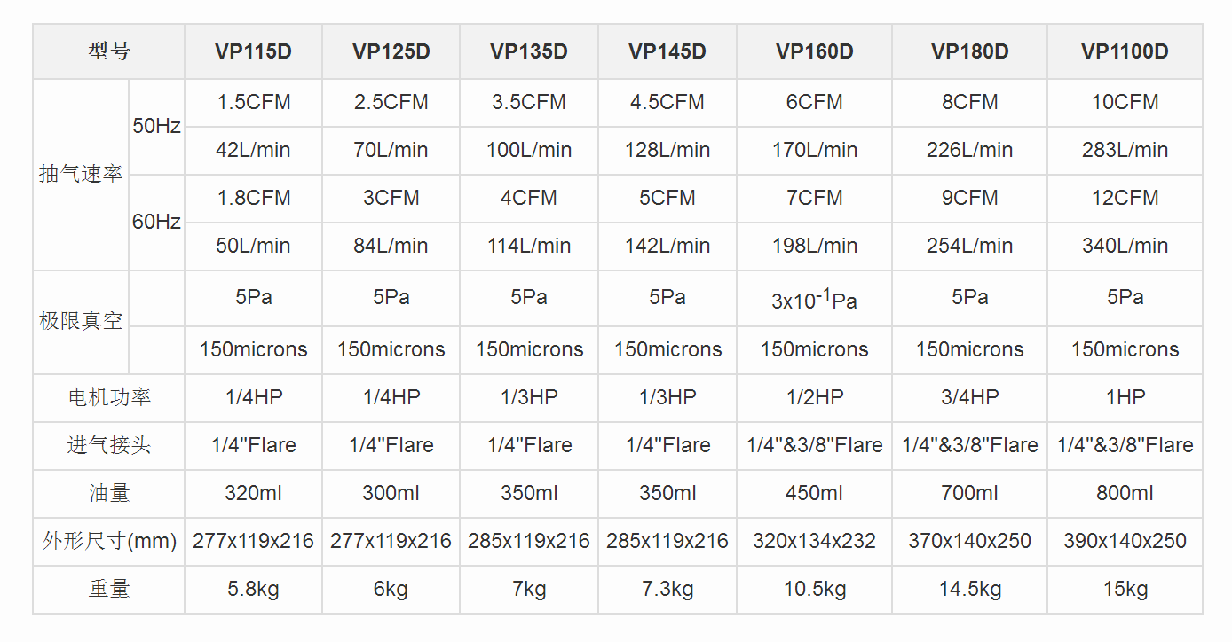This screenshot has width=1232, height=642.
Task: Click the VP115D column header
Action: pos(253,51)
